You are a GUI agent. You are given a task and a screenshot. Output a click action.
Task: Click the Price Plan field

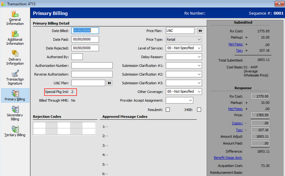(x=180, y=30)
